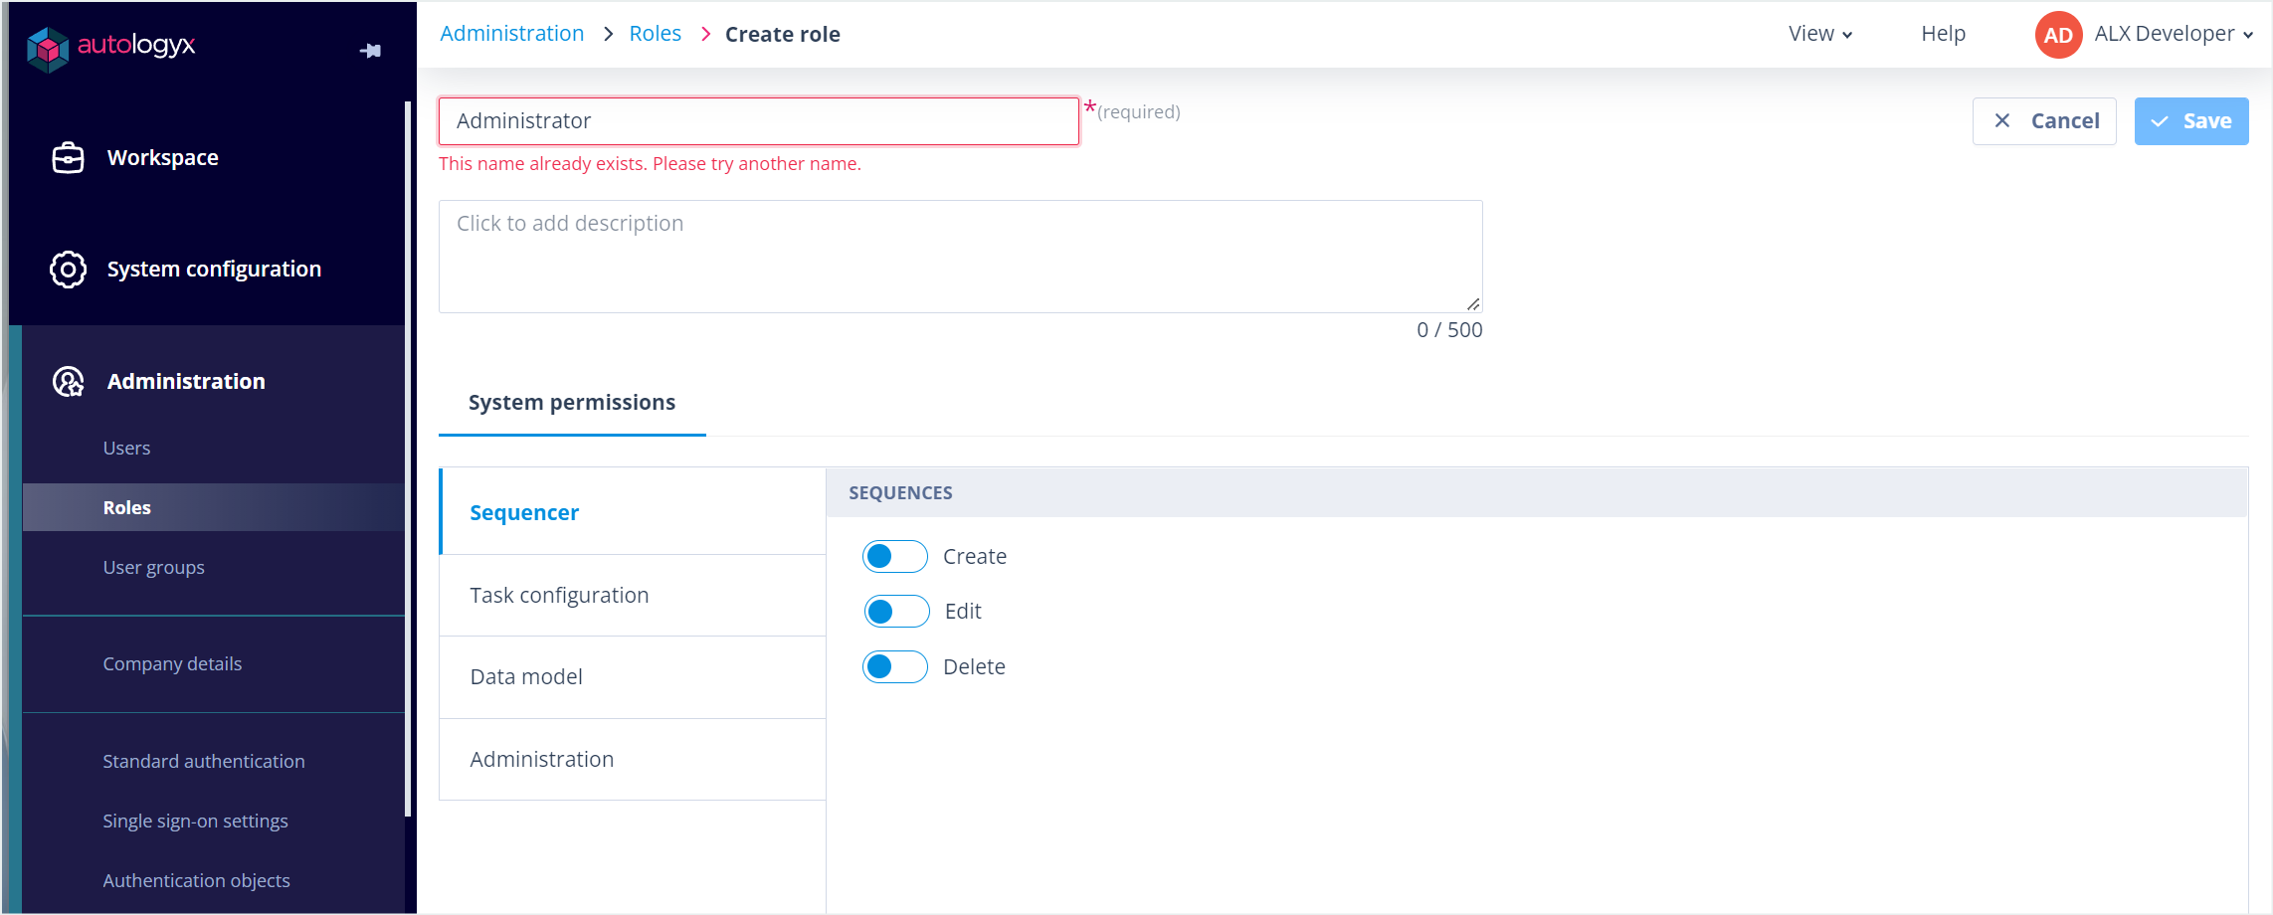Viewport: 2273px width, 915px height.
Task: Click the SEQUENCES section header
Action: coord(1537,493)
